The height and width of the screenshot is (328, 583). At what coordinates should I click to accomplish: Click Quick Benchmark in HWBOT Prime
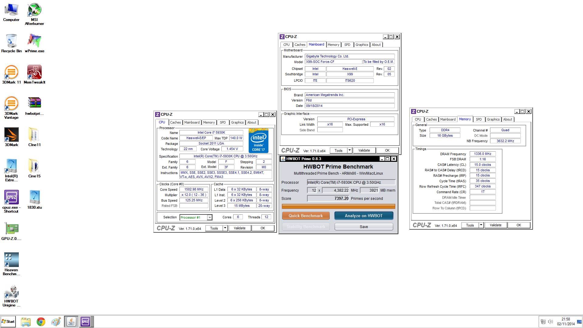(x=306, y=216)
